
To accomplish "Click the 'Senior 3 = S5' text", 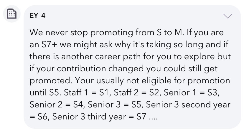I will pos(115,104).
